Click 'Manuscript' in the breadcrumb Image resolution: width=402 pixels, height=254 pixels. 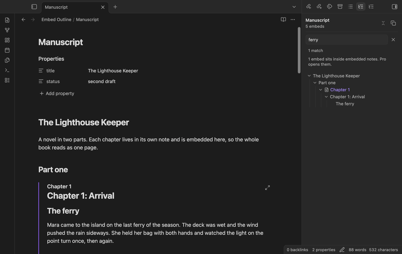87,20
